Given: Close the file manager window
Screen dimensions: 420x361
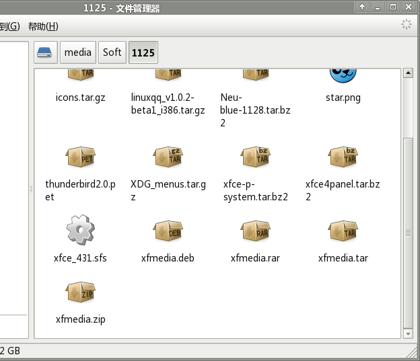Looking at the screenshot, I should pos(409,7).
